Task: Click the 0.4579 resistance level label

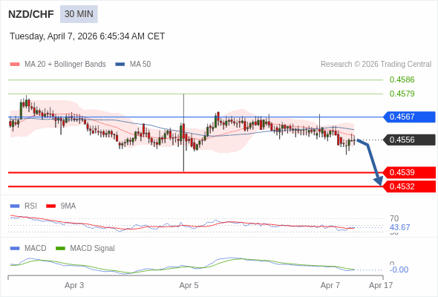Action: (402, 94)
